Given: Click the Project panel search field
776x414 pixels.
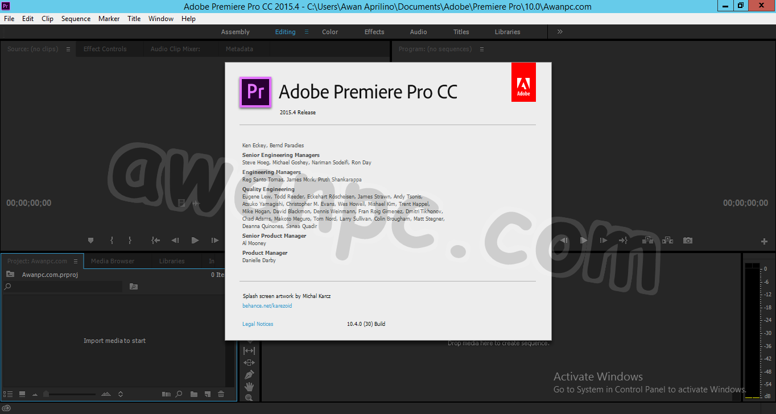Looking at the screenshot, I should (63, 287).
